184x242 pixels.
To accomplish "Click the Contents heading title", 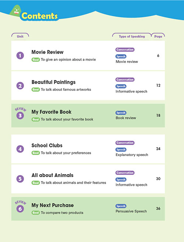I will 40,16.
